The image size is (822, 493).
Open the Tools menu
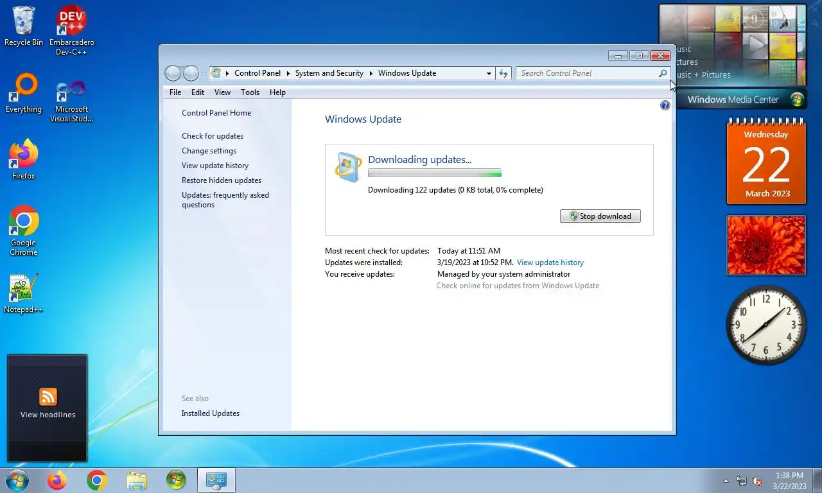pos(250,92)
